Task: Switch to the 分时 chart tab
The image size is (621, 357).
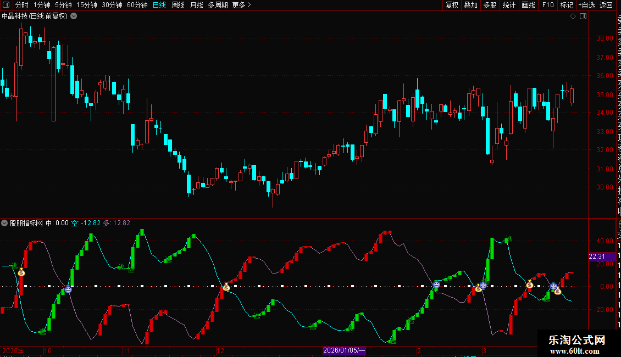Action: 22,5
